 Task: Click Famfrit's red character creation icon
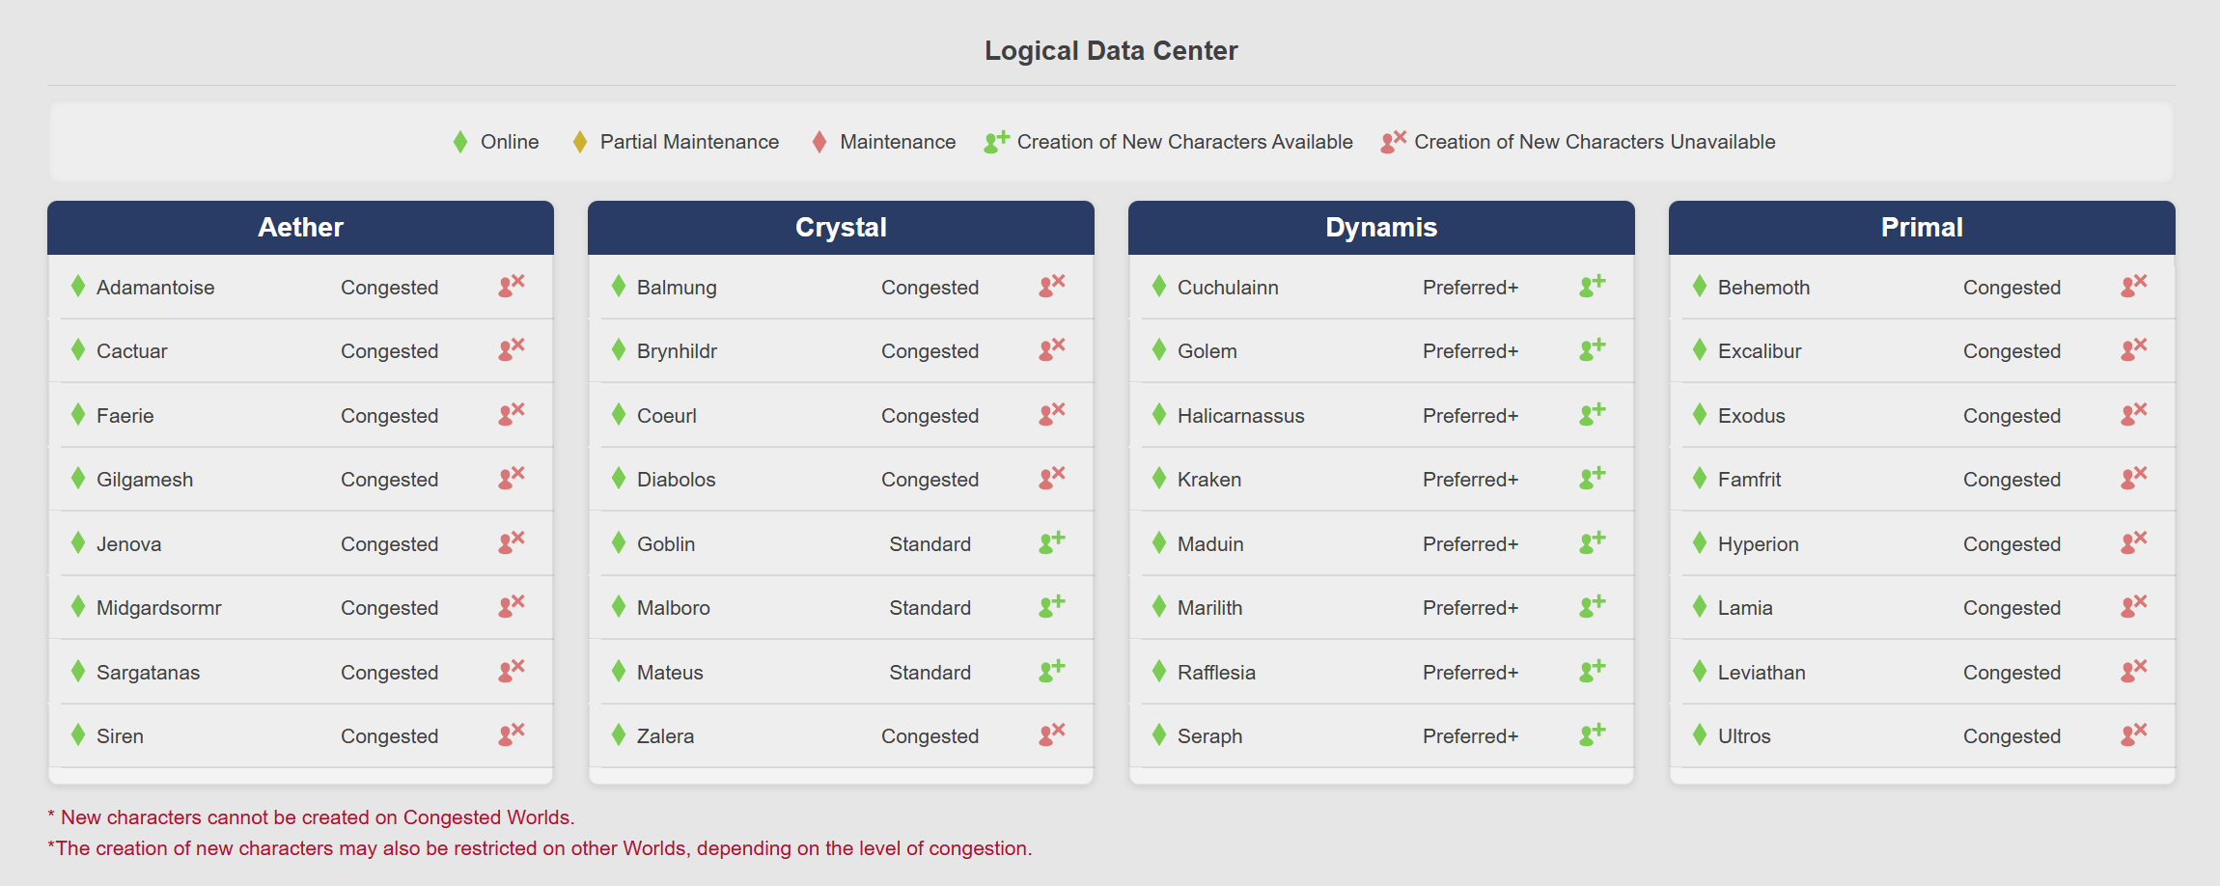click(2134, 477)
